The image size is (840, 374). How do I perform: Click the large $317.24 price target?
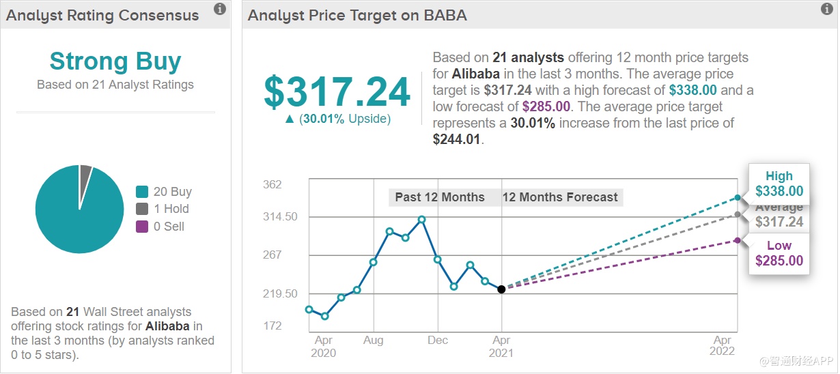coord(337,92)
